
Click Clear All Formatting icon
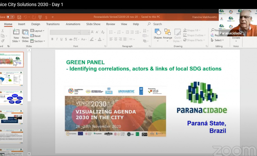pos(103,32)
